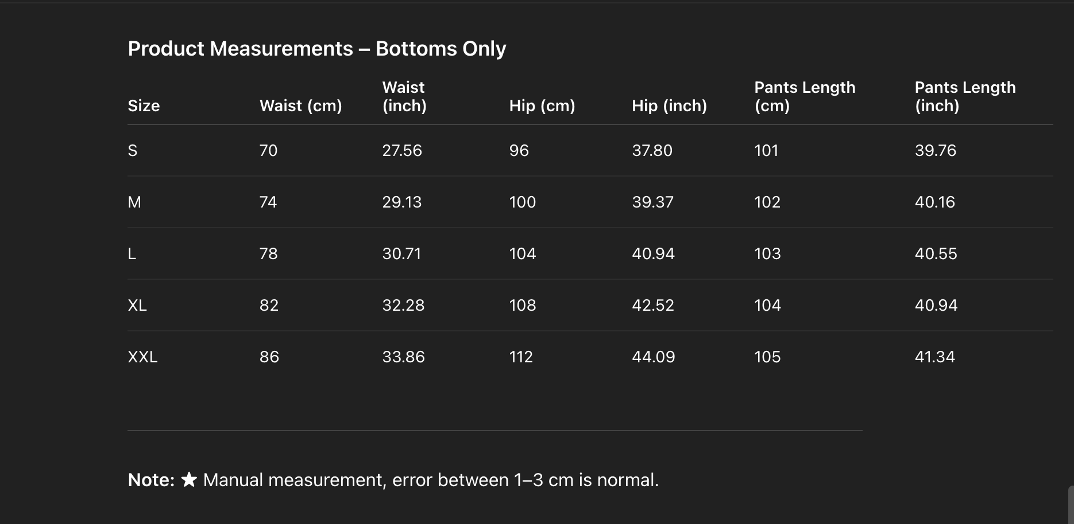Select the size L row label
Viewport: 1074px width, 524px height.
pyautogui.click(x=132, y=253)
